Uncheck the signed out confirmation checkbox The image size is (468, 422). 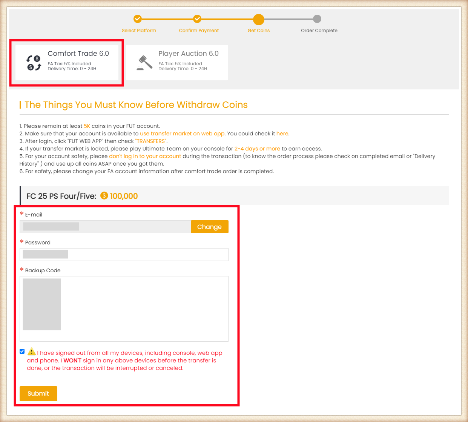point(22,351)
